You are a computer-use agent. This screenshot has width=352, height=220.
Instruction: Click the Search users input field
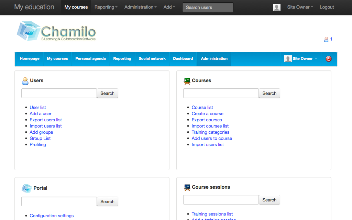[x=208, y=7]
